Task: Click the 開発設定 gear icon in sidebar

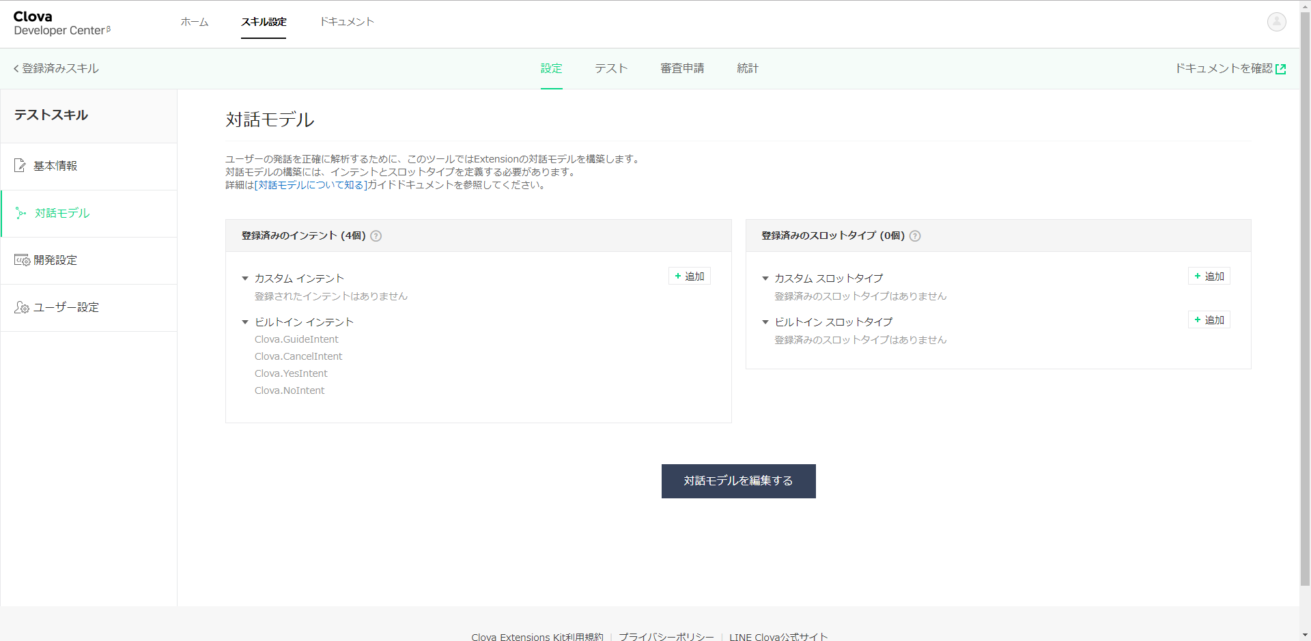Action: pos(22,260)
